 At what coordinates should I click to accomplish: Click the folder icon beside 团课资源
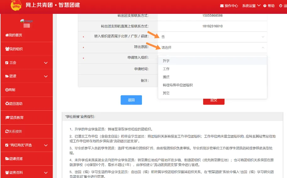[x=7, y=158]
